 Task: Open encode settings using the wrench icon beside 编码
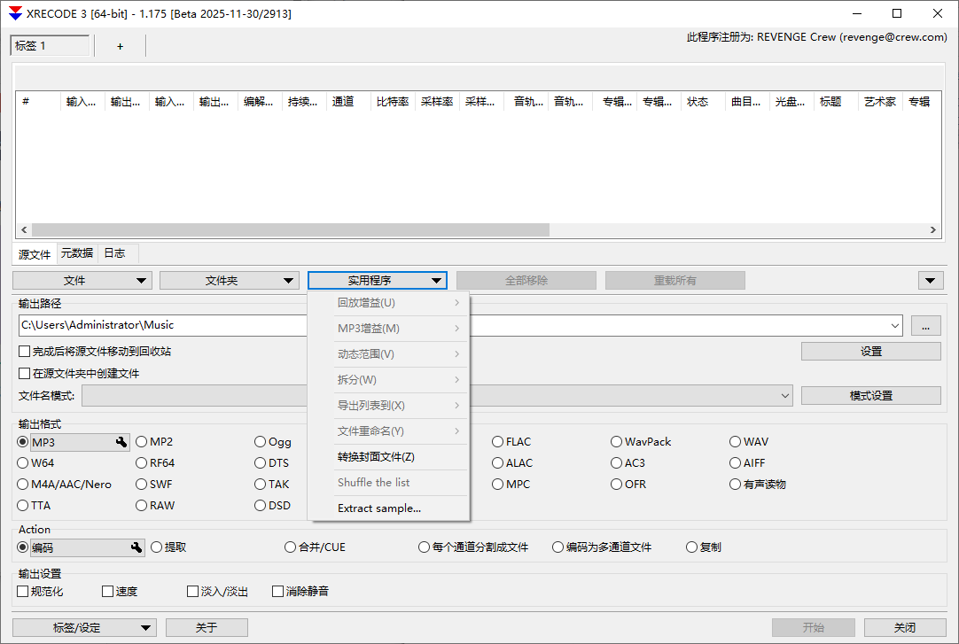point(136,547)
